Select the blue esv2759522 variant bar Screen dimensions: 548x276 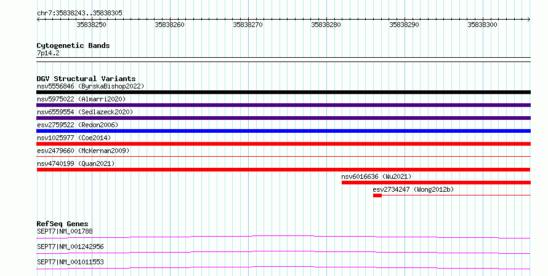tap(283, 131)
